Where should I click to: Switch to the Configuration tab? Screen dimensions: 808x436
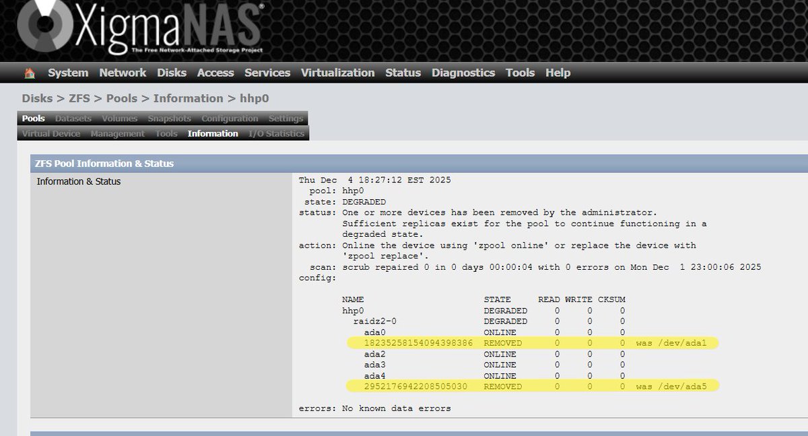click(230, 118)
